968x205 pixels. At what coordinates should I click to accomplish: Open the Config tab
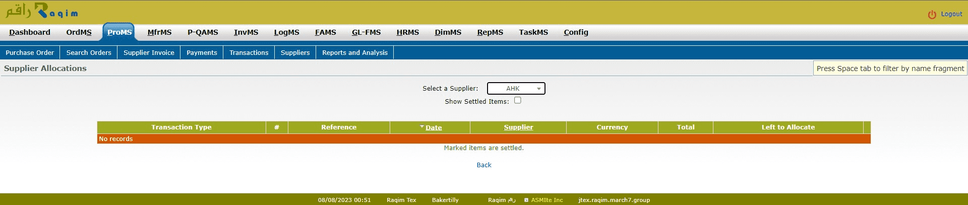(x=576, y=32)
